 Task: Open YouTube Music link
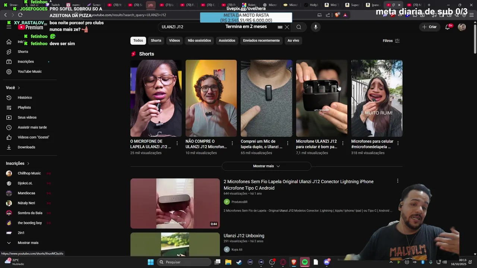tap(29, 71)
